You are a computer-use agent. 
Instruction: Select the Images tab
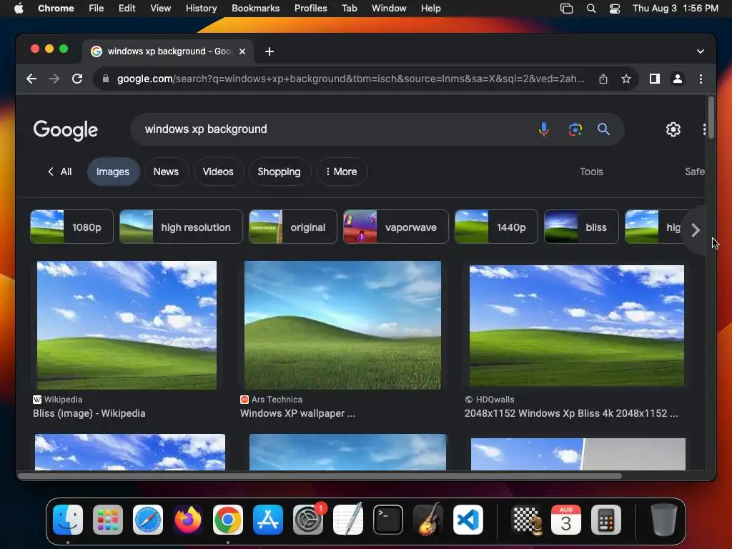(113, 172)
